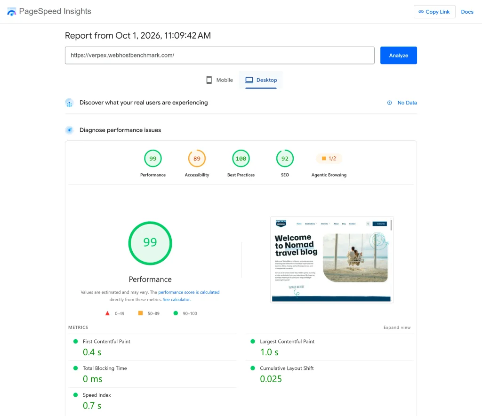Click the red triangle 0–49 legend marker
Screen dimensions: 482x416
(107, 313)
